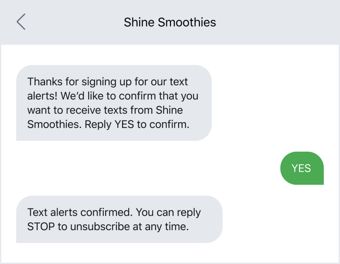Click the conversation name in the title bar

pos(169,22)
